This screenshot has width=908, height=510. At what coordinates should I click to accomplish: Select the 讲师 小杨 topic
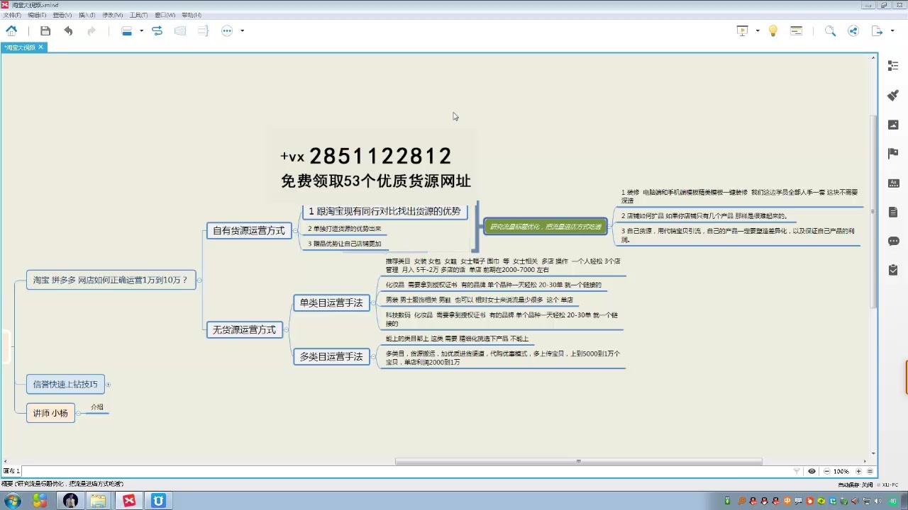50,412
